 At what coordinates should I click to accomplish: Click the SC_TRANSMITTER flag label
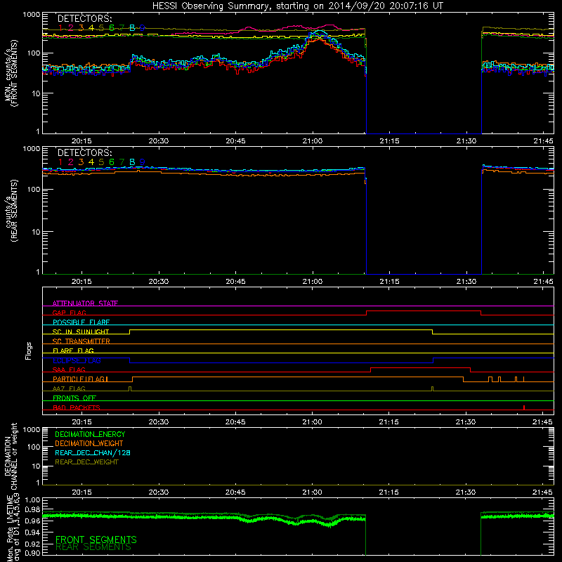click(x=81, y=341)
